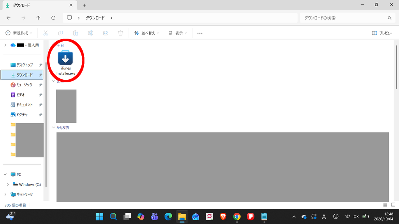The image size is (399, 224).
Task: Click the Delete trash can icon
Action: point(120,33)
